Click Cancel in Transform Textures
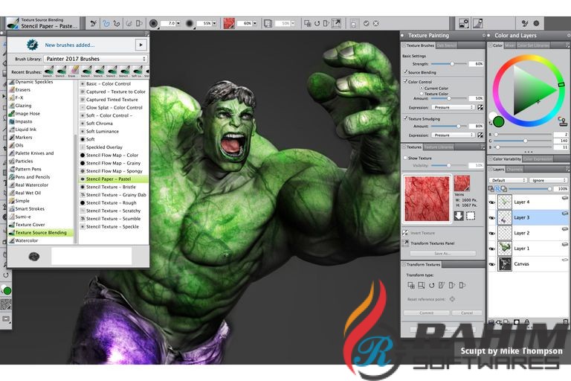Screen dimensions: 571x381 [467, 313]
